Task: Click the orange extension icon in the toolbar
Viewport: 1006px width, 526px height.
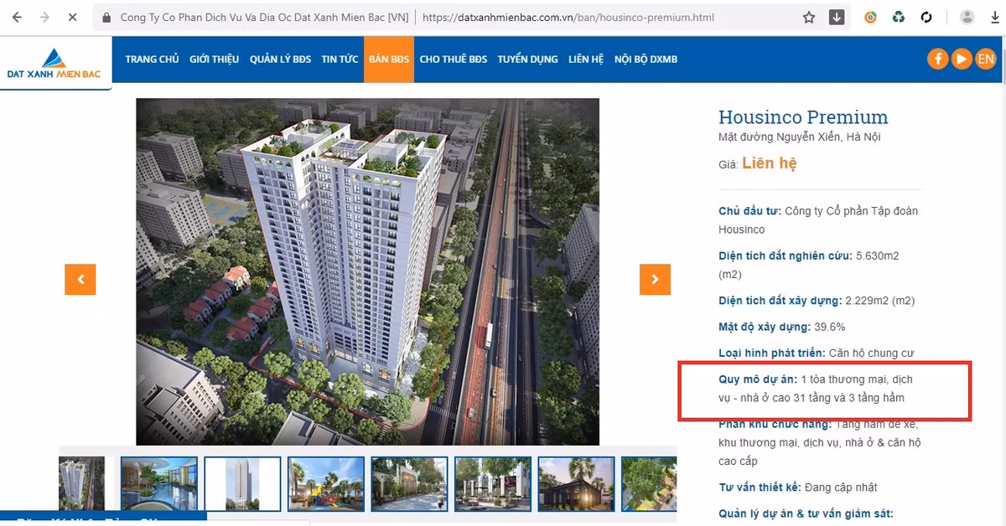Action: click(x=870, y=16)
